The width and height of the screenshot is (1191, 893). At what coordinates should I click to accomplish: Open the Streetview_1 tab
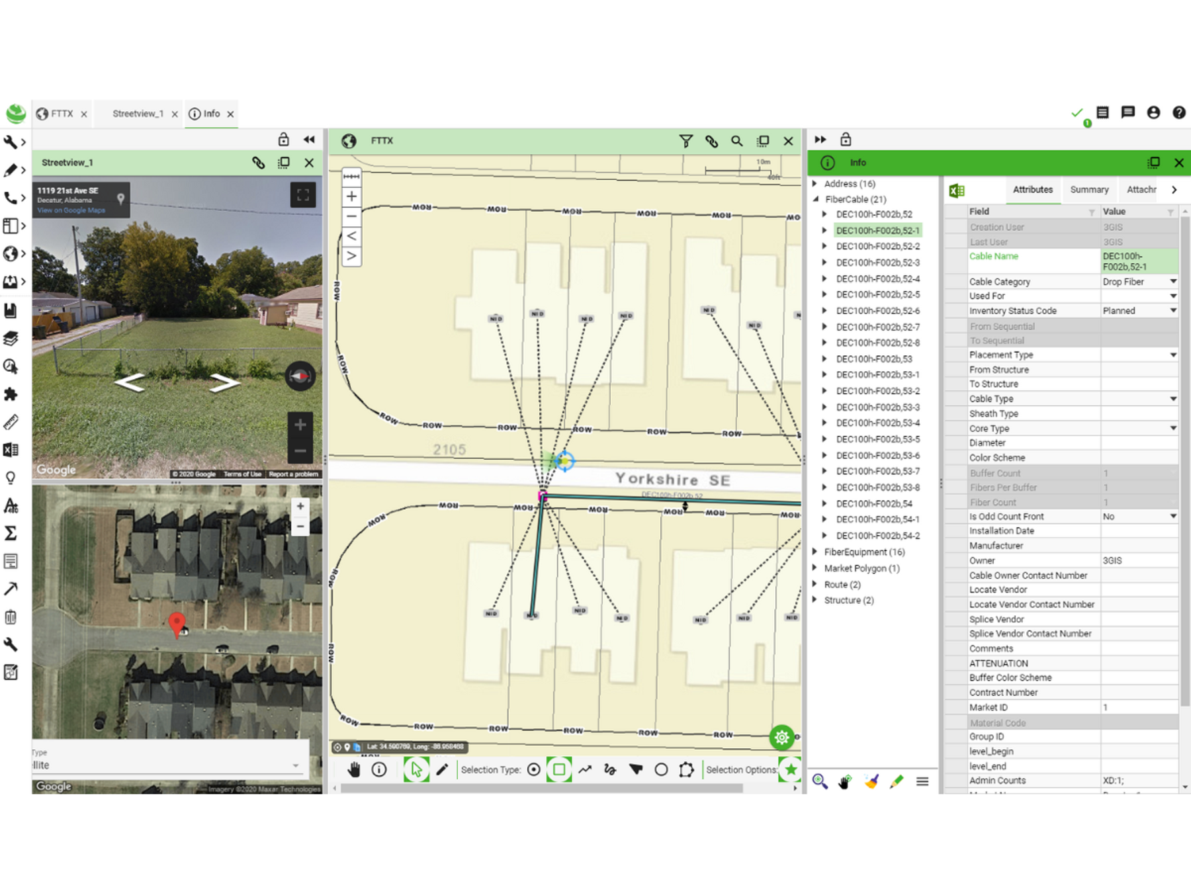coord(139,113)
